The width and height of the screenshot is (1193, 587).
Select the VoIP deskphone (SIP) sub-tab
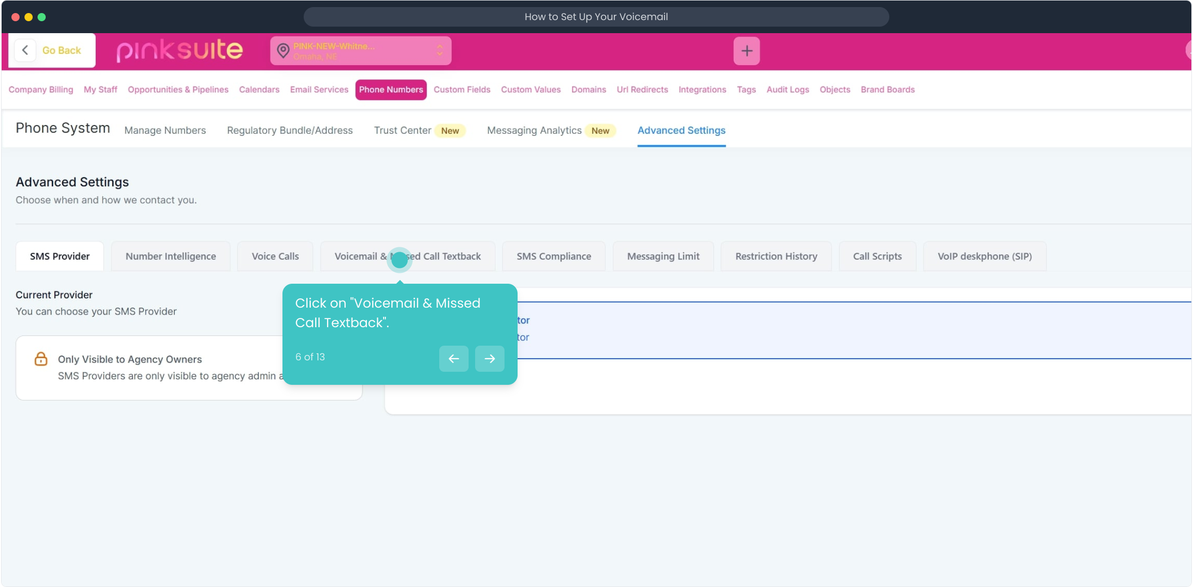coord(985,256)
